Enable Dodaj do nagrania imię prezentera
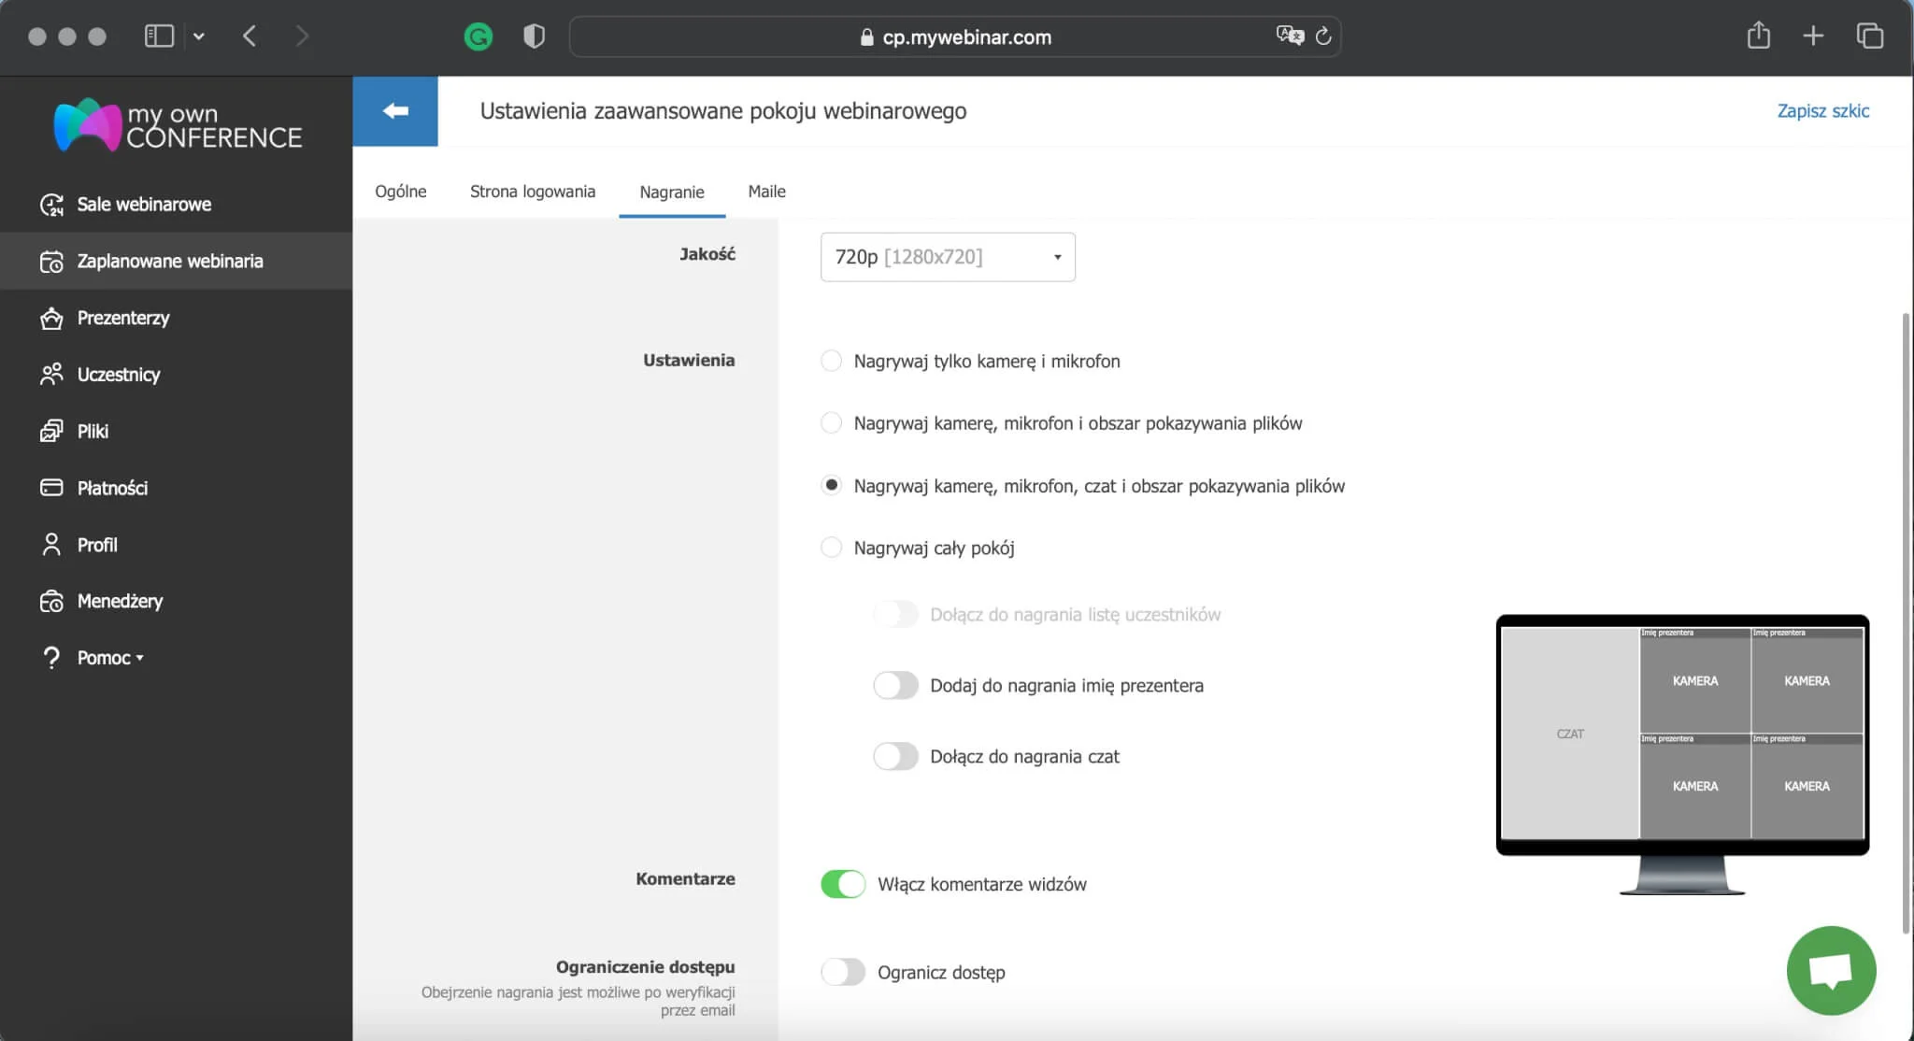The height and width of the screenshot is (1041, 1914). point(895,685)
